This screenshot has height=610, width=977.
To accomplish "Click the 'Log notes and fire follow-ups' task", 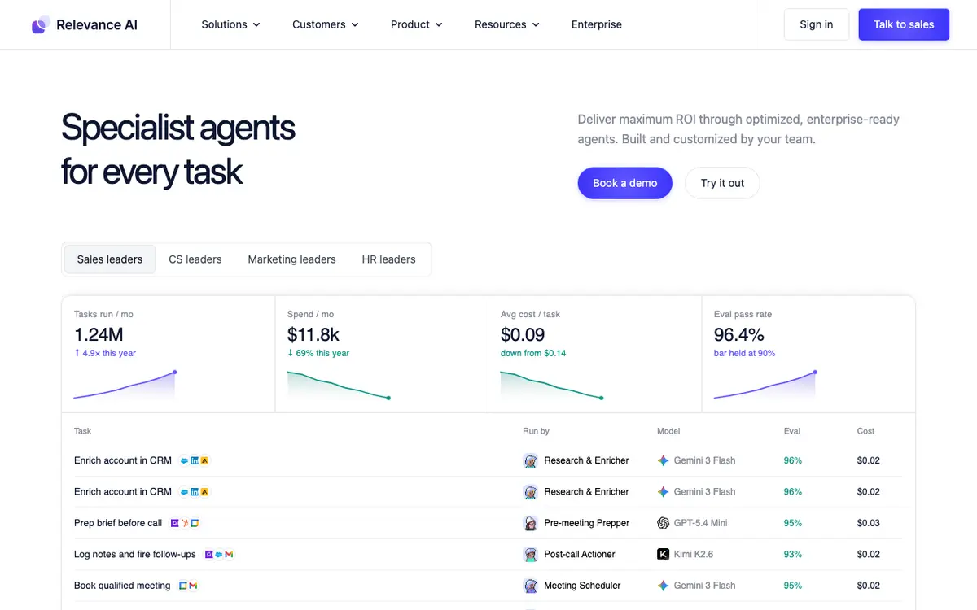I will [135, 555].
